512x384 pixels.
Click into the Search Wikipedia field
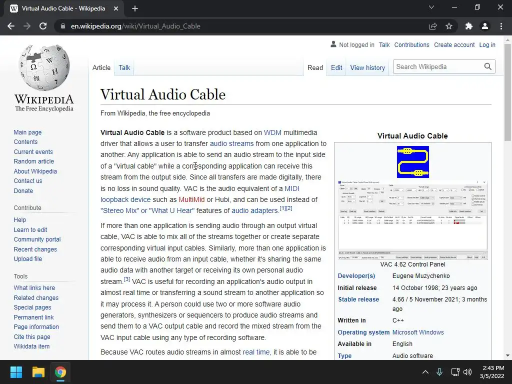click(438, 66)
